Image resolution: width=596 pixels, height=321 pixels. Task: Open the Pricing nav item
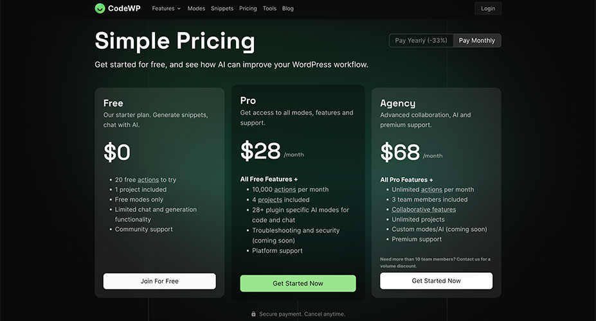tap(248, 8)
